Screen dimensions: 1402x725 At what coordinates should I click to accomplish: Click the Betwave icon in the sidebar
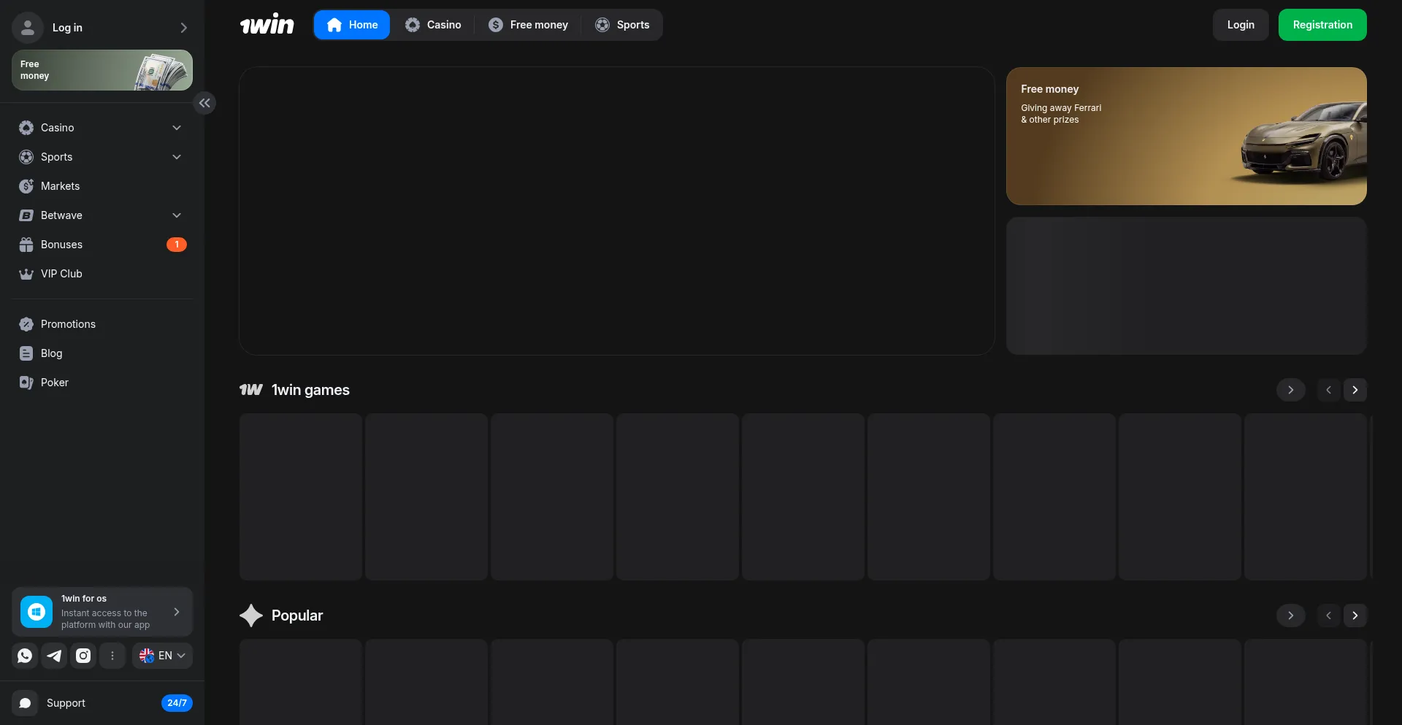pyautogui.click(x=26, y=215)
